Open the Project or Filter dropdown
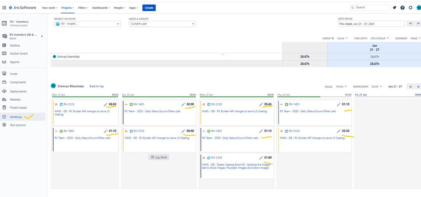This screenshot has width=421, height=197. [87, 24]
